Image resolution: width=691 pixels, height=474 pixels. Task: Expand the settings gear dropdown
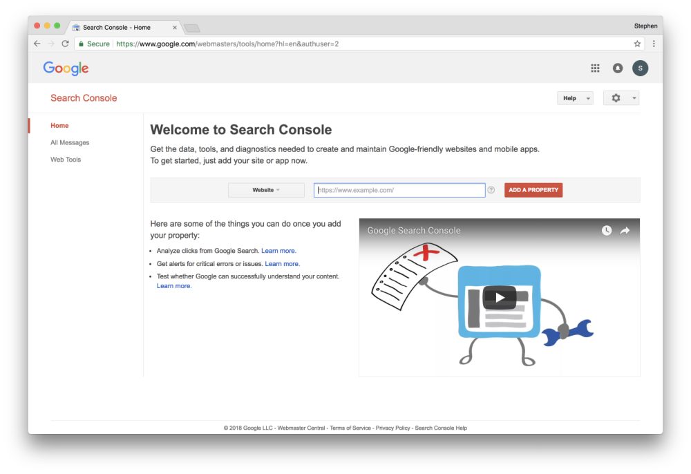[621, 98]
